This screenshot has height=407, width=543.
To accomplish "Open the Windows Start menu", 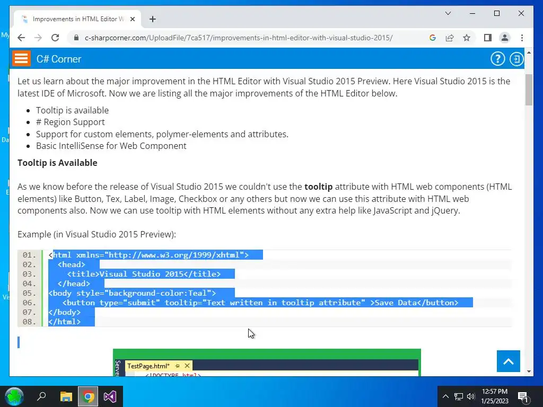I will pos(14,396).
